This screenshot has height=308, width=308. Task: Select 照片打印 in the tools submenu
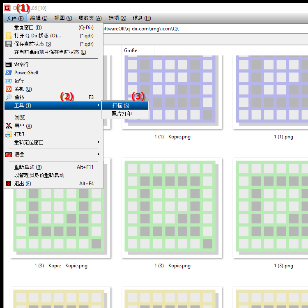[x=125, y=114]
